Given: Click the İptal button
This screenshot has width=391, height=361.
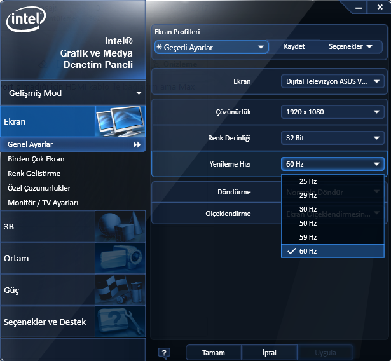Looking at the screenshot, I should [x=270, y=353].
